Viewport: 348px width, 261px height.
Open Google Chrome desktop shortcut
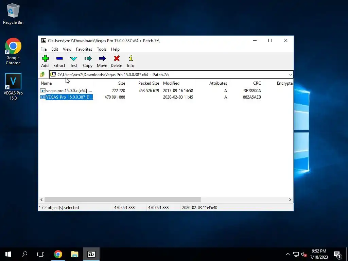(13, 51)
